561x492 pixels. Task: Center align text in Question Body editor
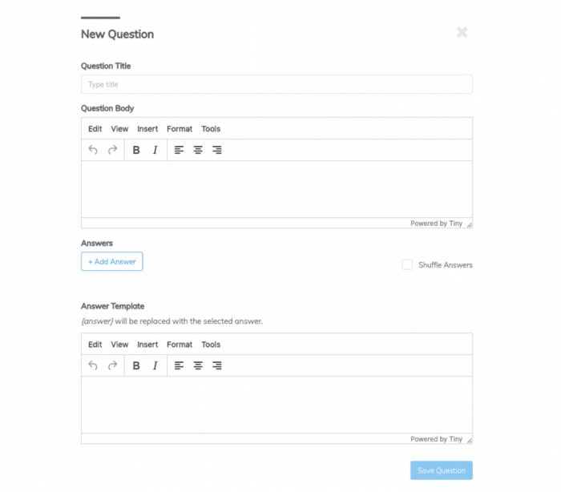198,150
